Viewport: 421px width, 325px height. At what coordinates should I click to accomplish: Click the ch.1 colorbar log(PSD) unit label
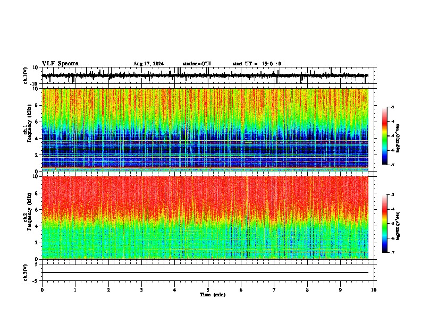tap(398, 139)
